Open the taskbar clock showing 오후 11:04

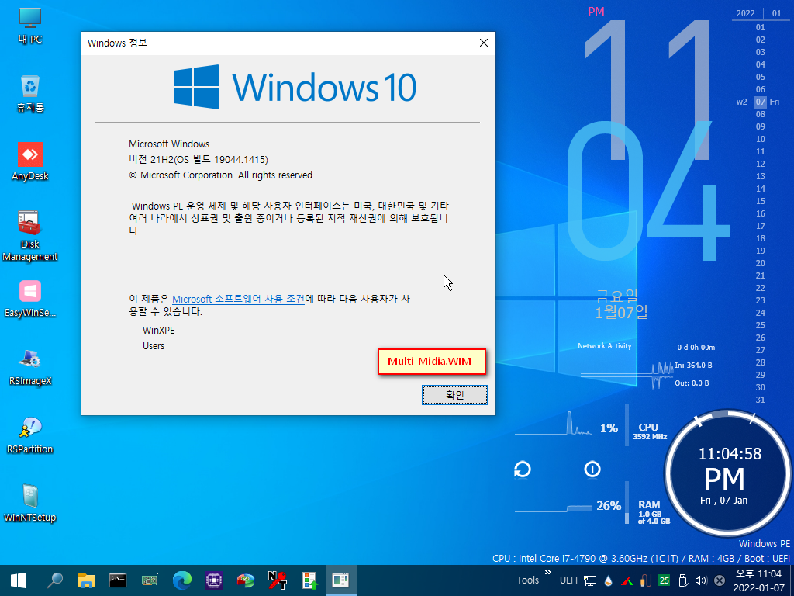click(758, 580)
